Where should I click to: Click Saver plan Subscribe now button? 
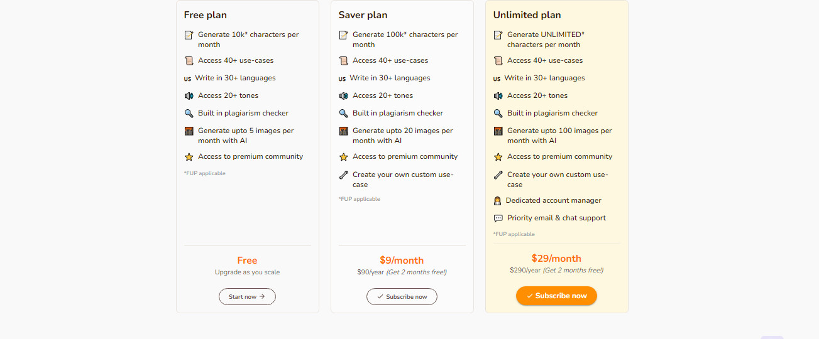click(x=402, y=296)
